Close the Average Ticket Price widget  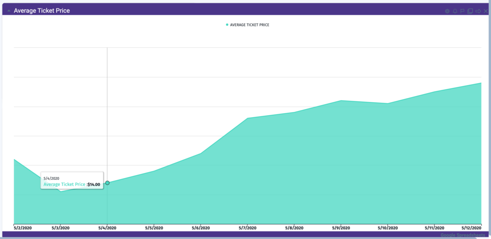486,11
